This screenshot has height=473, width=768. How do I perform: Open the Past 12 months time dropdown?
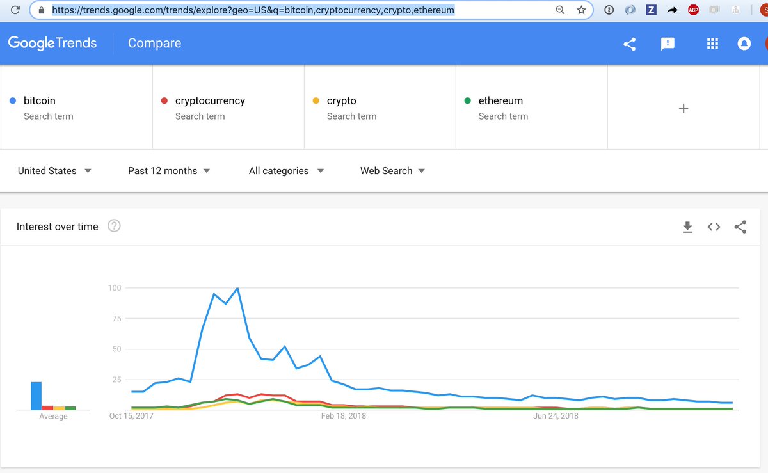coord(169,171)
